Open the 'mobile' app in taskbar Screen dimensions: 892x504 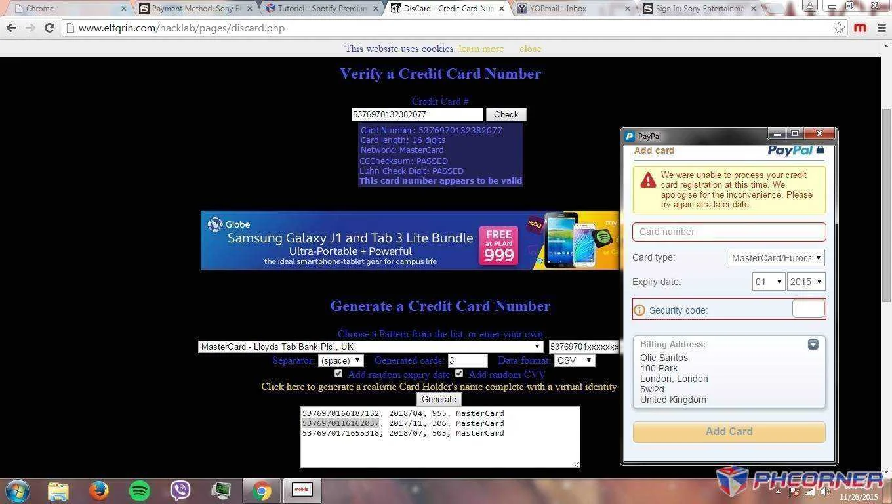pos(302,490)
